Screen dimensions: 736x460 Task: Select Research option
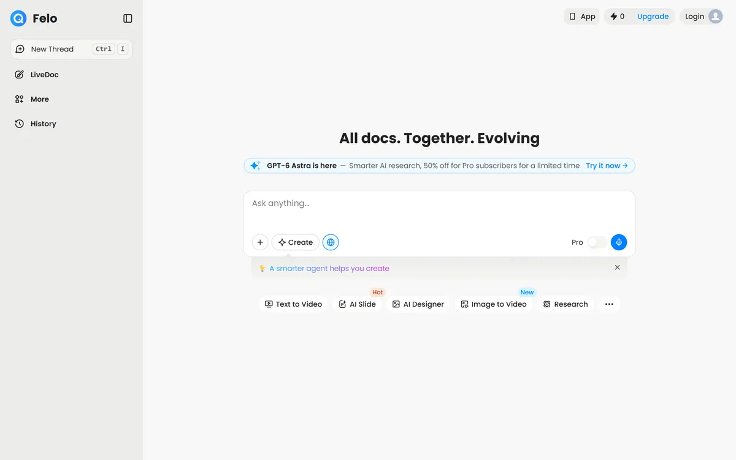[565, 304]
